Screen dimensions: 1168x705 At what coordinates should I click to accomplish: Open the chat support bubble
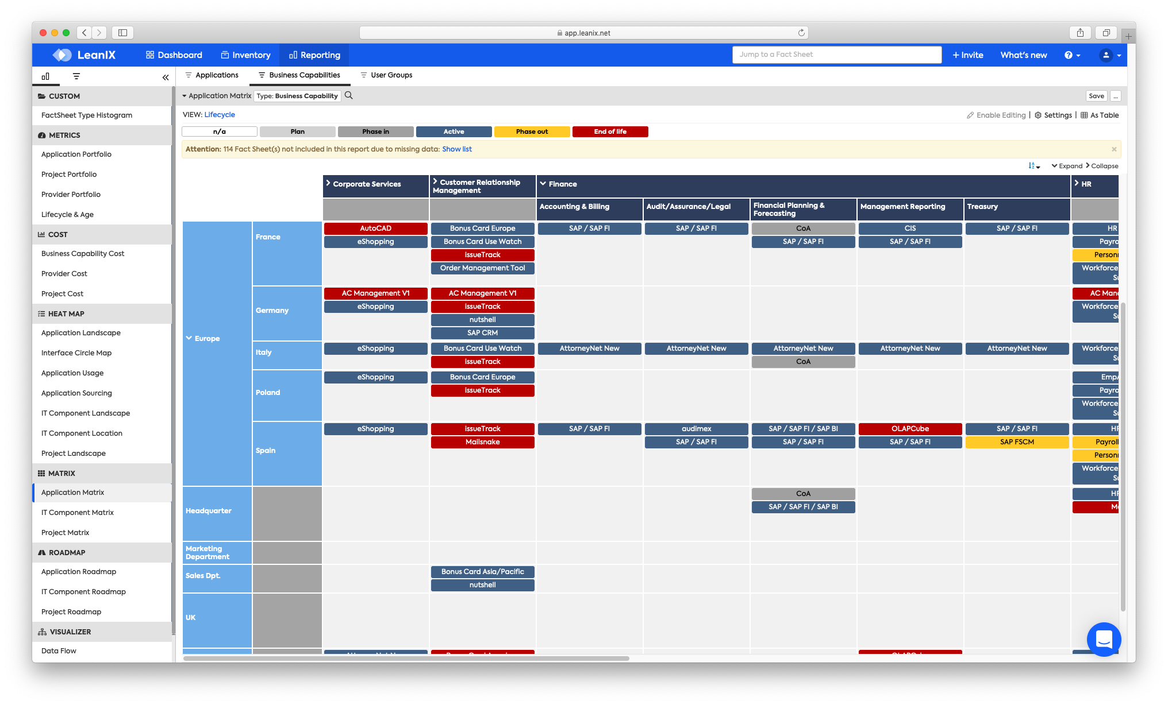pyautogui.click(x=1104, y=639)
